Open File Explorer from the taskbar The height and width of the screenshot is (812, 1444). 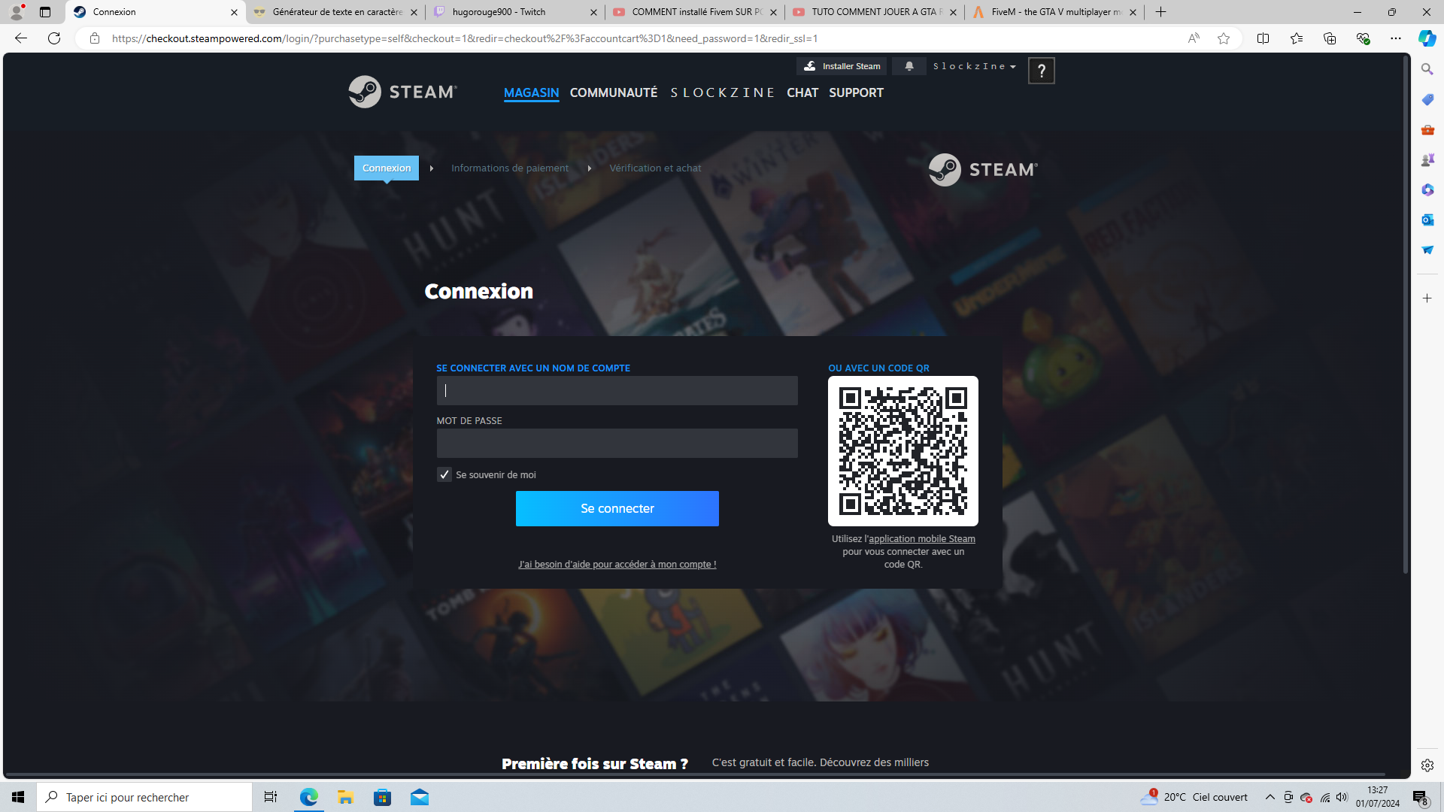[345, 797]
